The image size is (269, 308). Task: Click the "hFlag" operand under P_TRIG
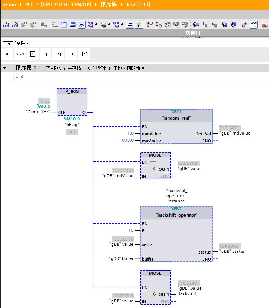pyautogui.click(x=72, y=125)
